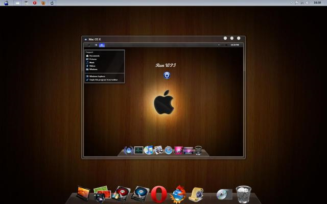The width and height of the screenshot is (327, 204).
Task: Open the red Windows hard drive dock icon
Action: click(121, 194)
